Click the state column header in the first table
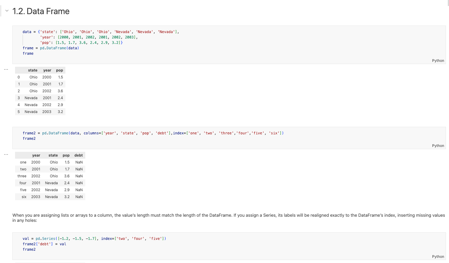This screenshot has width=449, height=263. pyautogui.click(x=33, y=70)
